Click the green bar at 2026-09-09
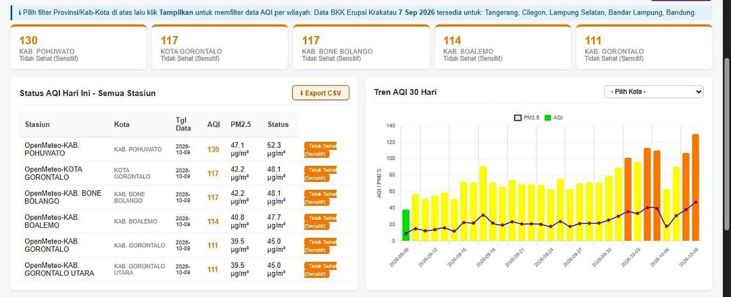This screenshot has height=297, width=731. coord(406,225)
